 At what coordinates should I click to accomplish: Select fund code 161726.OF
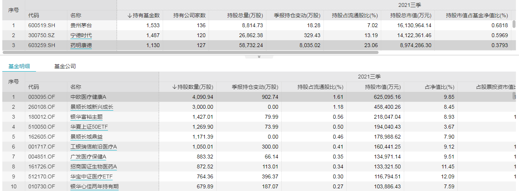[x=42, y=167]
